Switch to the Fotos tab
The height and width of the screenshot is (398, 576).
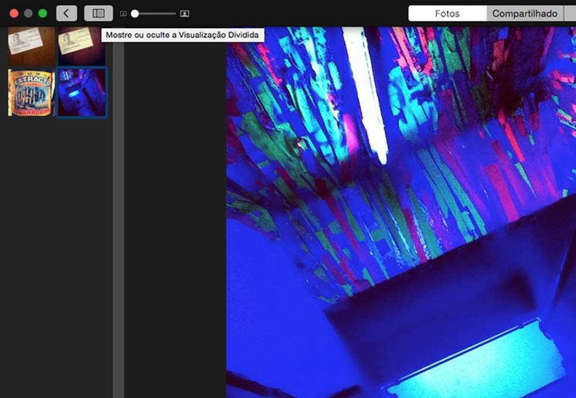coord(447,13)
